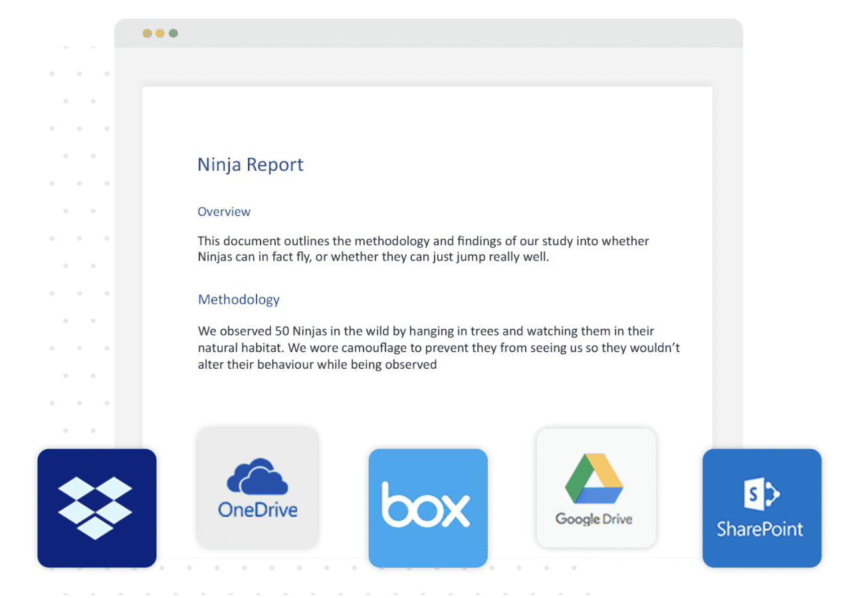Select the SharePoint tile

pyautogui.click(x=762, y=508)
